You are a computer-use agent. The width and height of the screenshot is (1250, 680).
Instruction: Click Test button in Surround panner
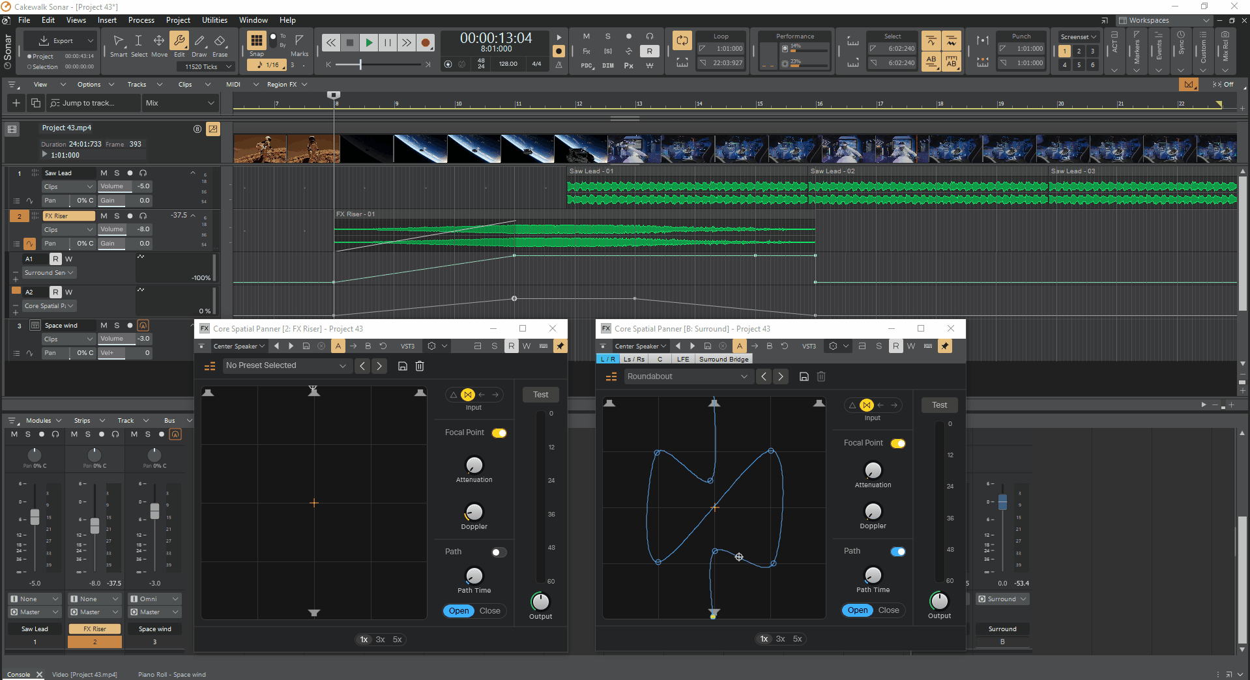938,405
